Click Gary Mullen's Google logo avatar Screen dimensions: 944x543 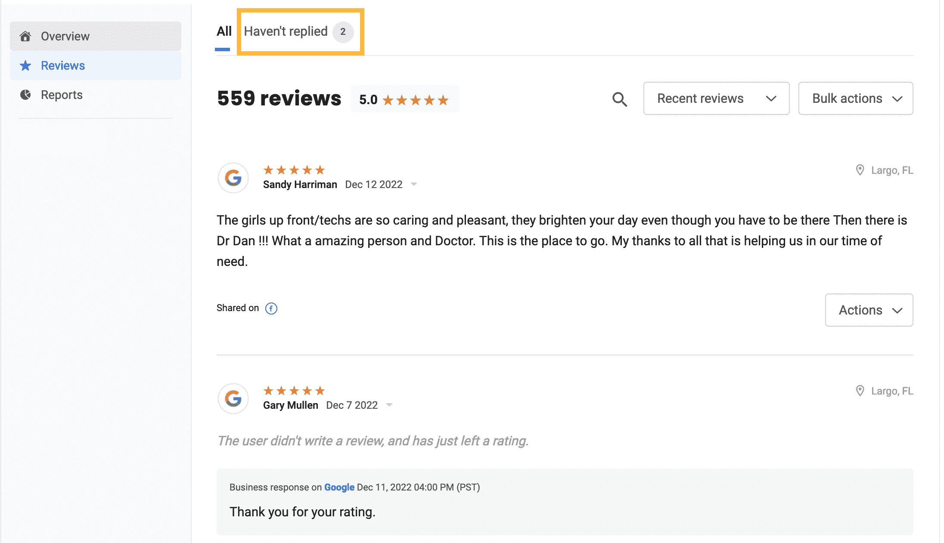tap(233, 399)
